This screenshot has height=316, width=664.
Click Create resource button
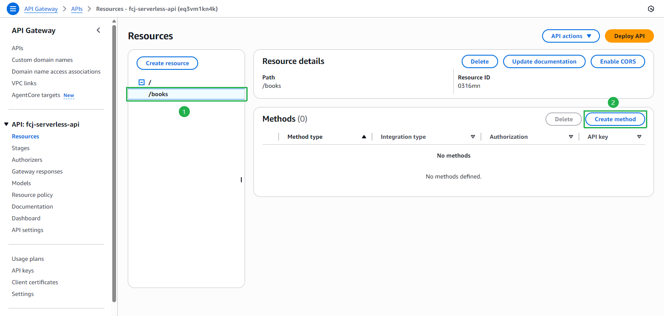coord(167,63)
